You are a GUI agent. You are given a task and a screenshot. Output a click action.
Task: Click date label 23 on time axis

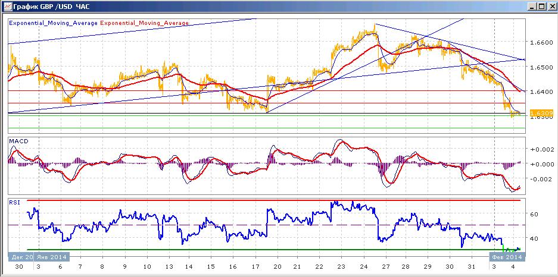(341, 267)
